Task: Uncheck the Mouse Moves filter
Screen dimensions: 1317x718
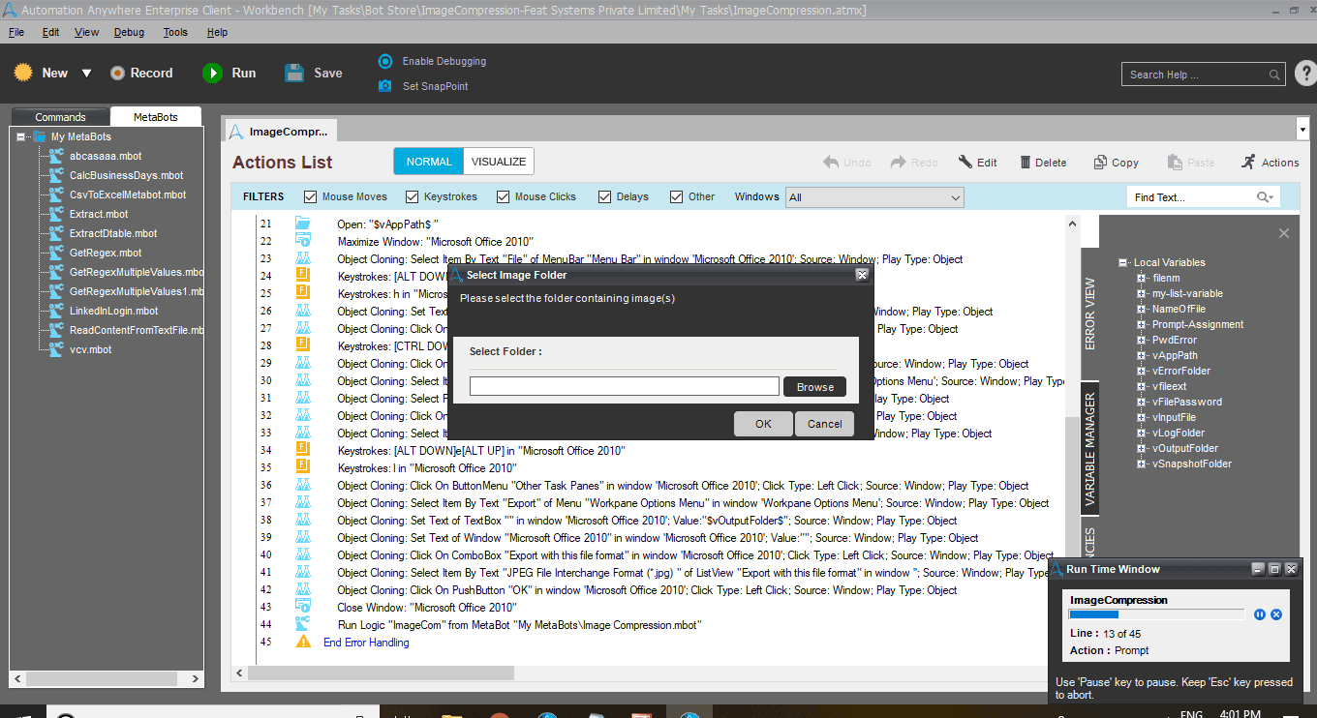Action: (x=311, y=196)
